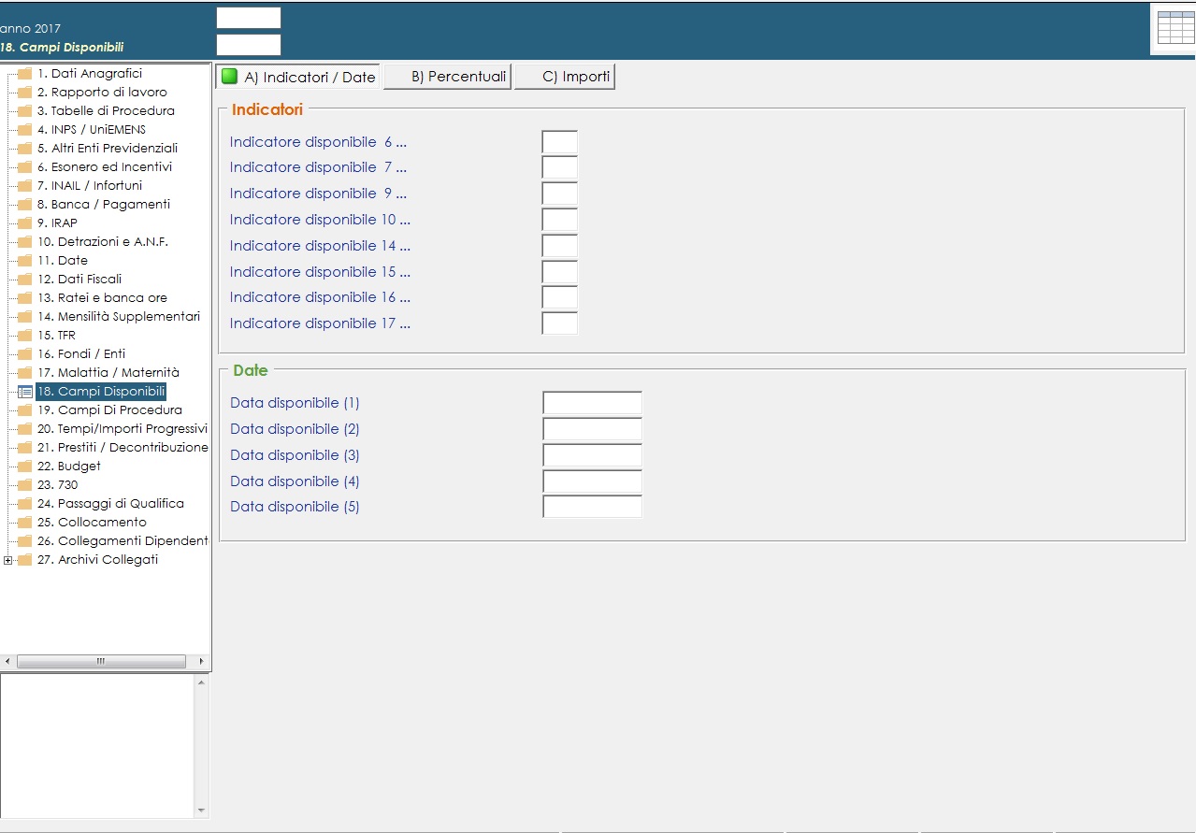Click the table grid icon top right
The height and width of the screenshot is (833, 1196).
pos(1175,28)
